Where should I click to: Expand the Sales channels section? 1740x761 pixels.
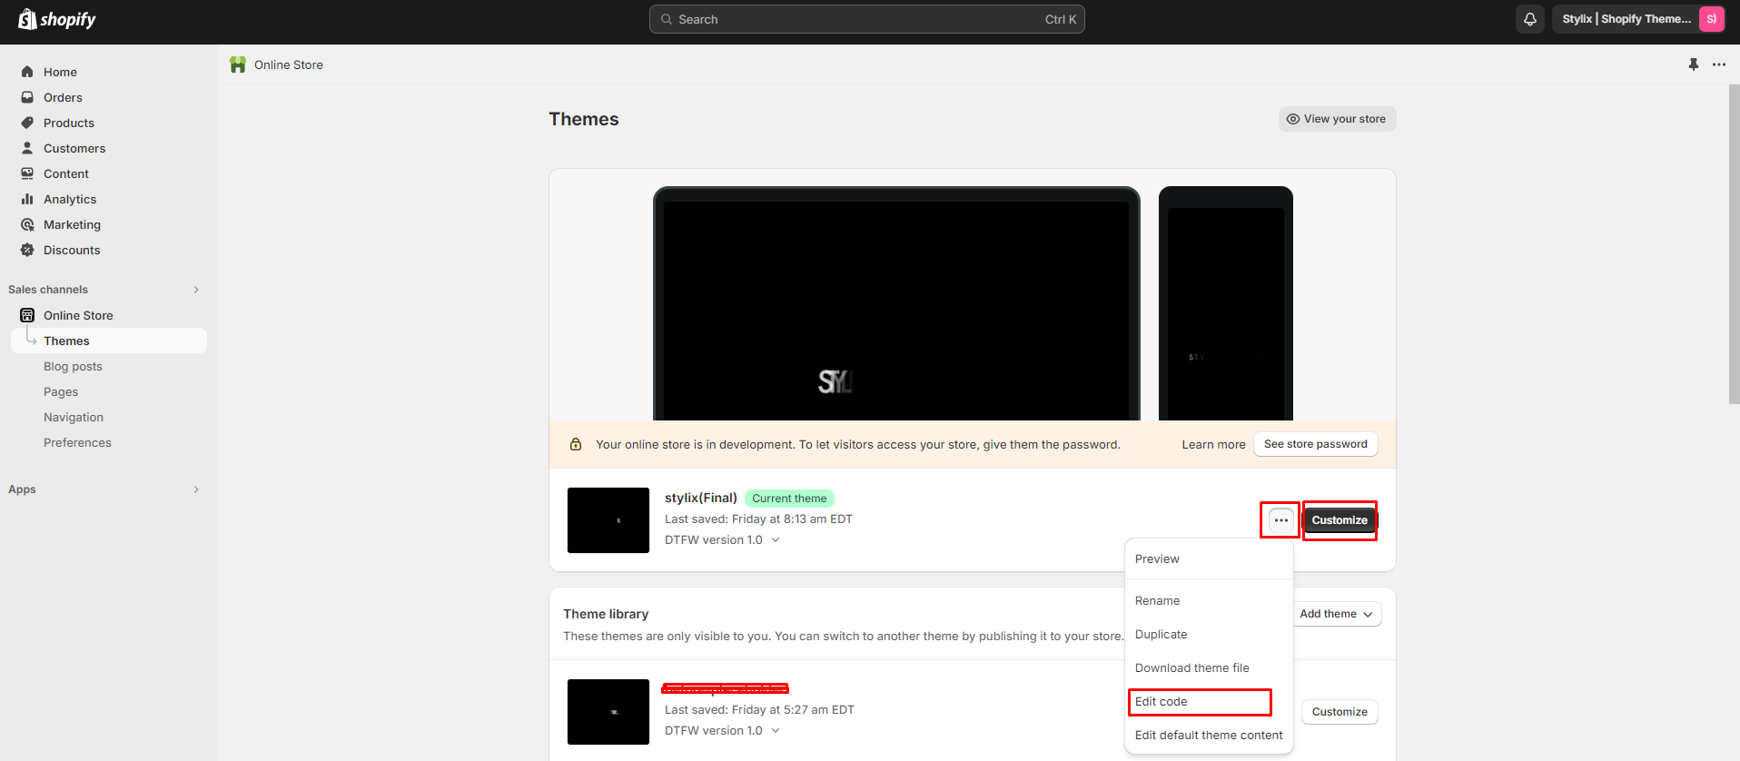tap(196, 290)
